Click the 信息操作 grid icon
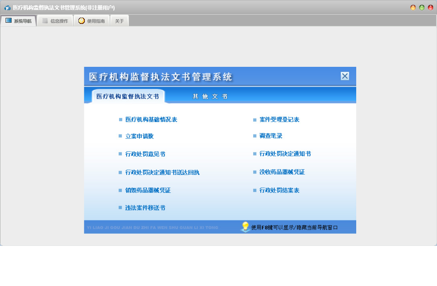The height and width of the screenshot is (286, 437). 45,21
